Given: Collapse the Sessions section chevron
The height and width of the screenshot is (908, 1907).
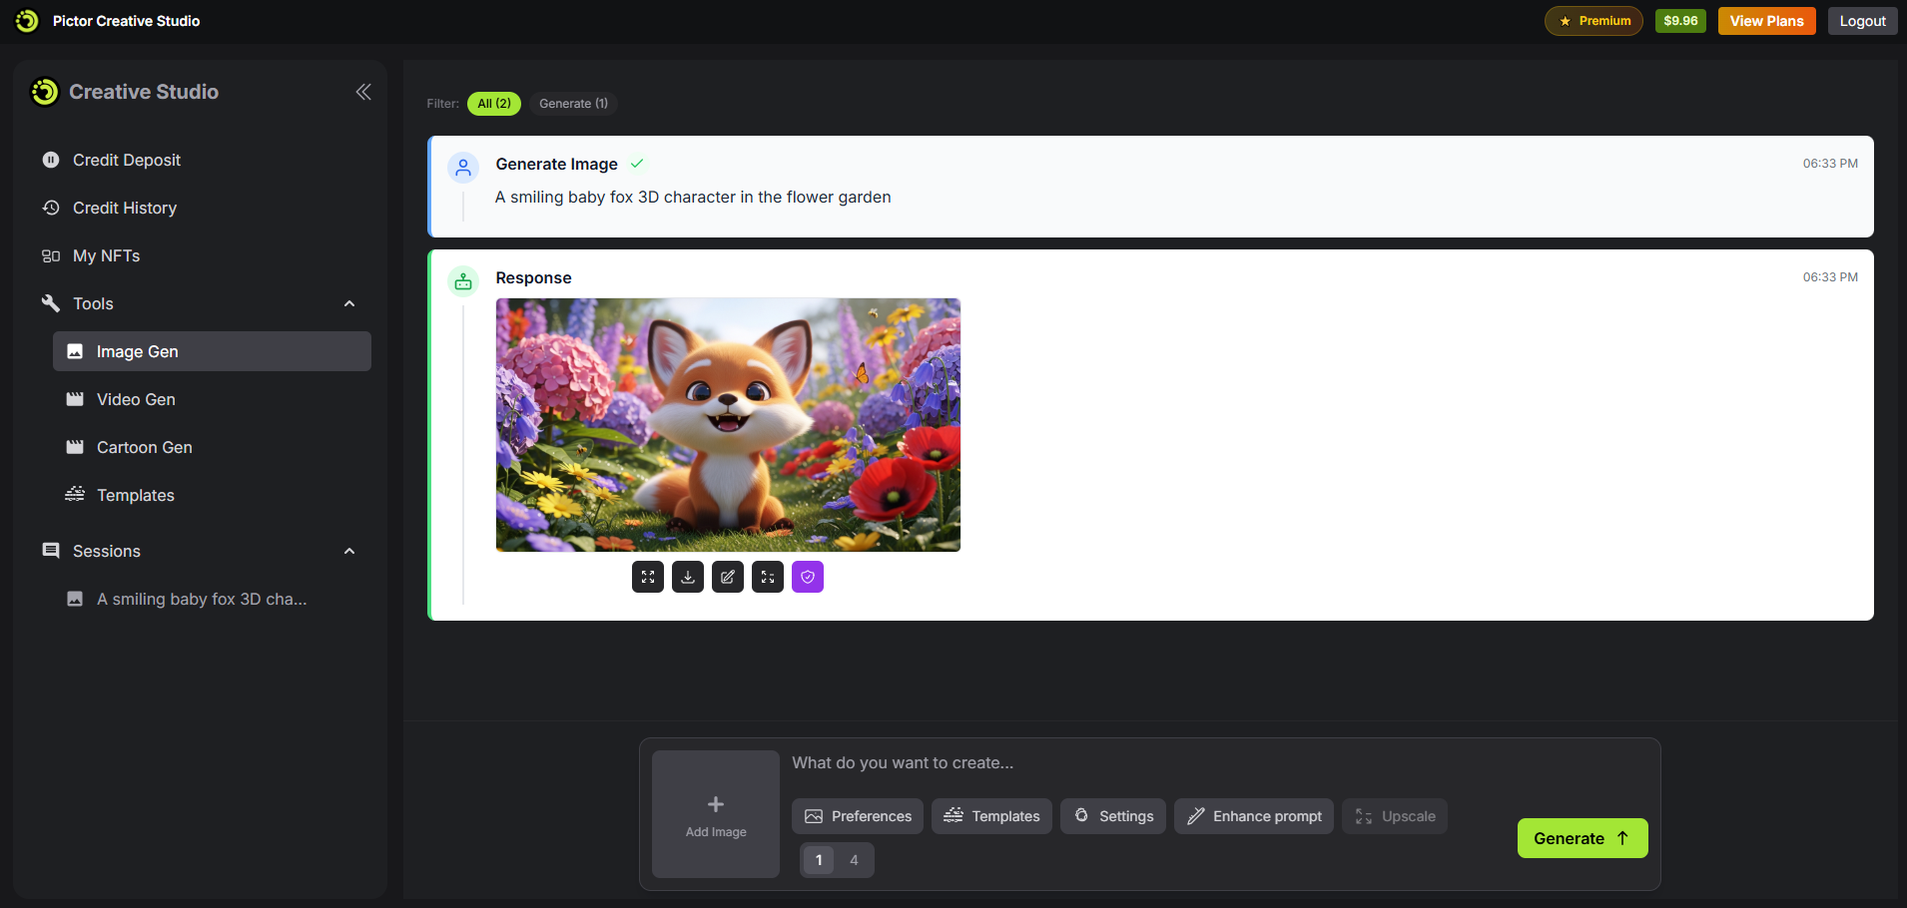Looking at the screenshot, I should [349, 551].
